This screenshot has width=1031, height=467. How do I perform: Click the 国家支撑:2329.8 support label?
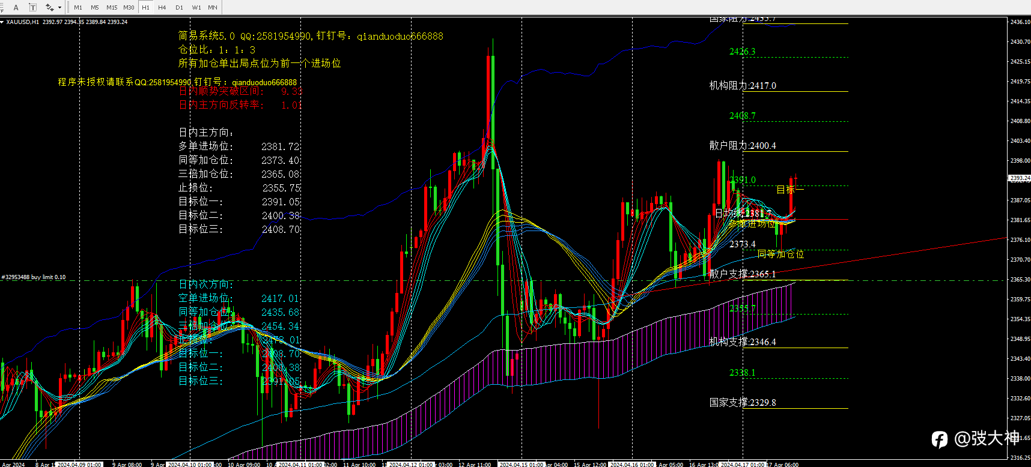click(x=743, y=403)
